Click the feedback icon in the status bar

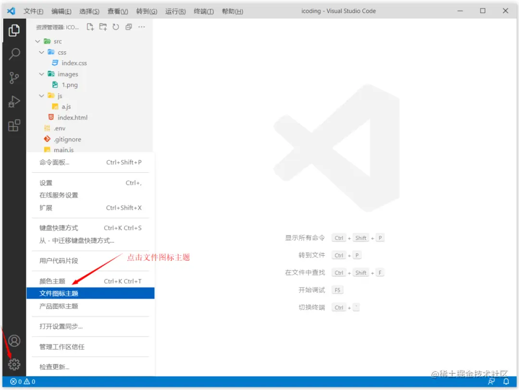coord(491,382)
